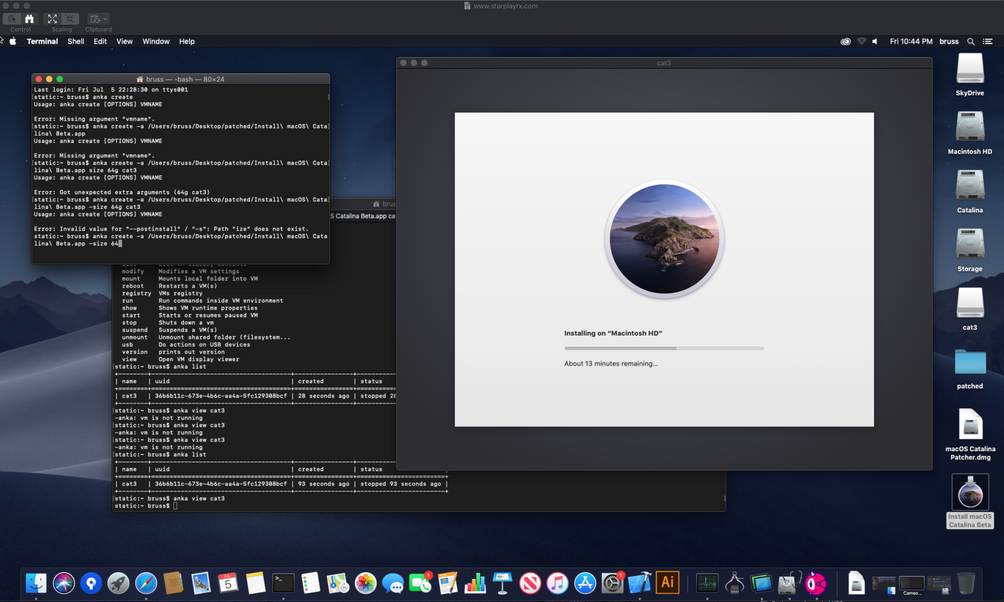The image size is (1004, 602).
Task: Open the Terminal menu
Action: (x=42, y=41)
